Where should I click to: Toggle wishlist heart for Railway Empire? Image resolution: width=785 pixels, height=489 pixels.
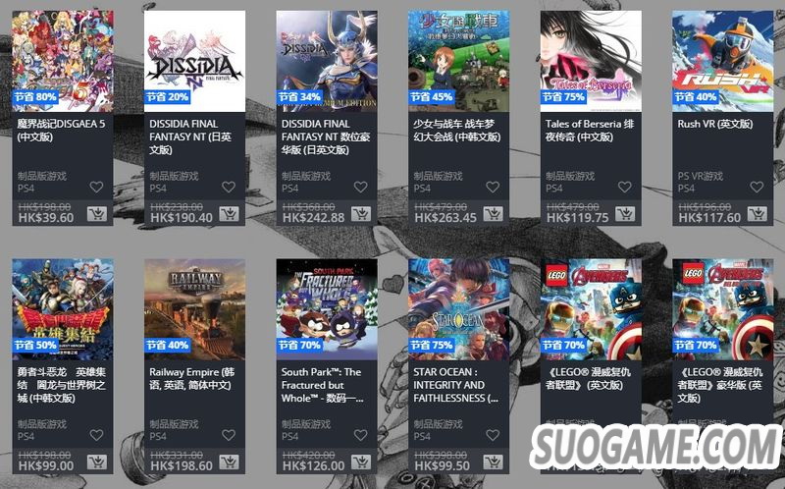229,435
